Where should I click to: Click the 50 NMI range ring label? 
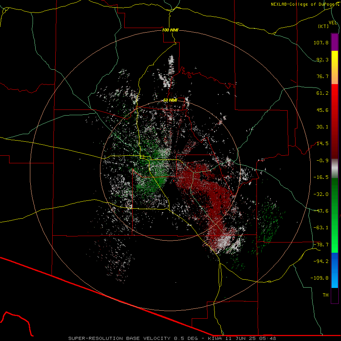(x=170, y=100)
